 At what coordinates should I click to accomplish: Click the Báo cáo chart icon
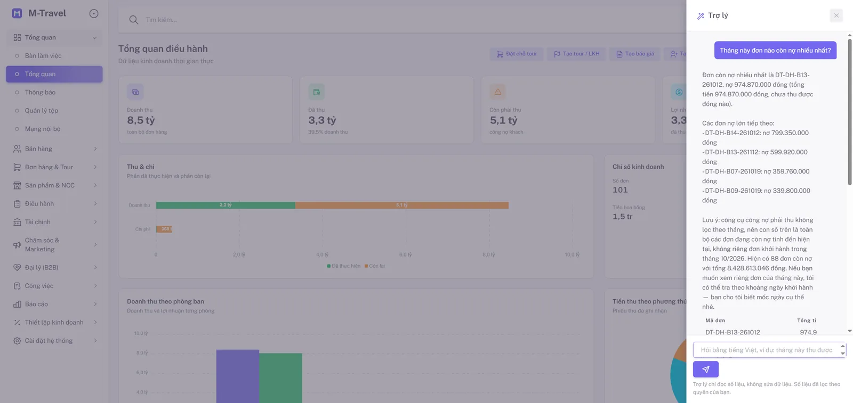click(17, 304)
